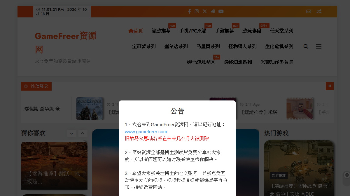
Task: Click the 公告 announcement heading
Action: click(177, 111)
